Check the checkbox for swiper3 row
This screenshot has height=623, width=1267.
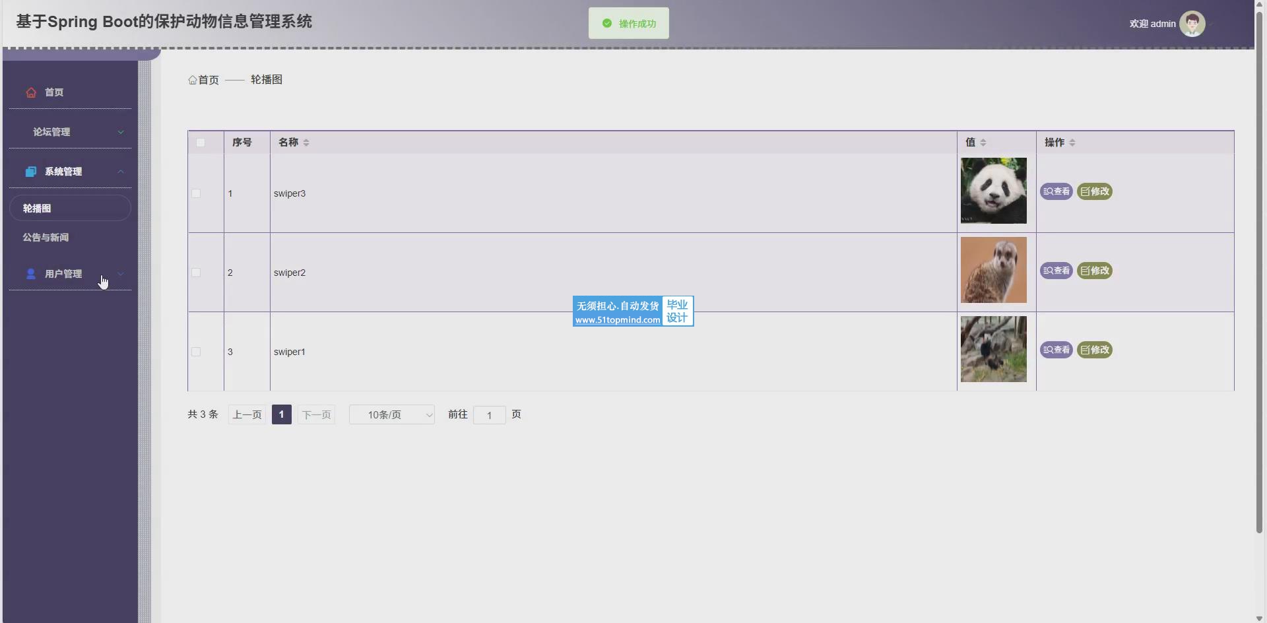196,193
